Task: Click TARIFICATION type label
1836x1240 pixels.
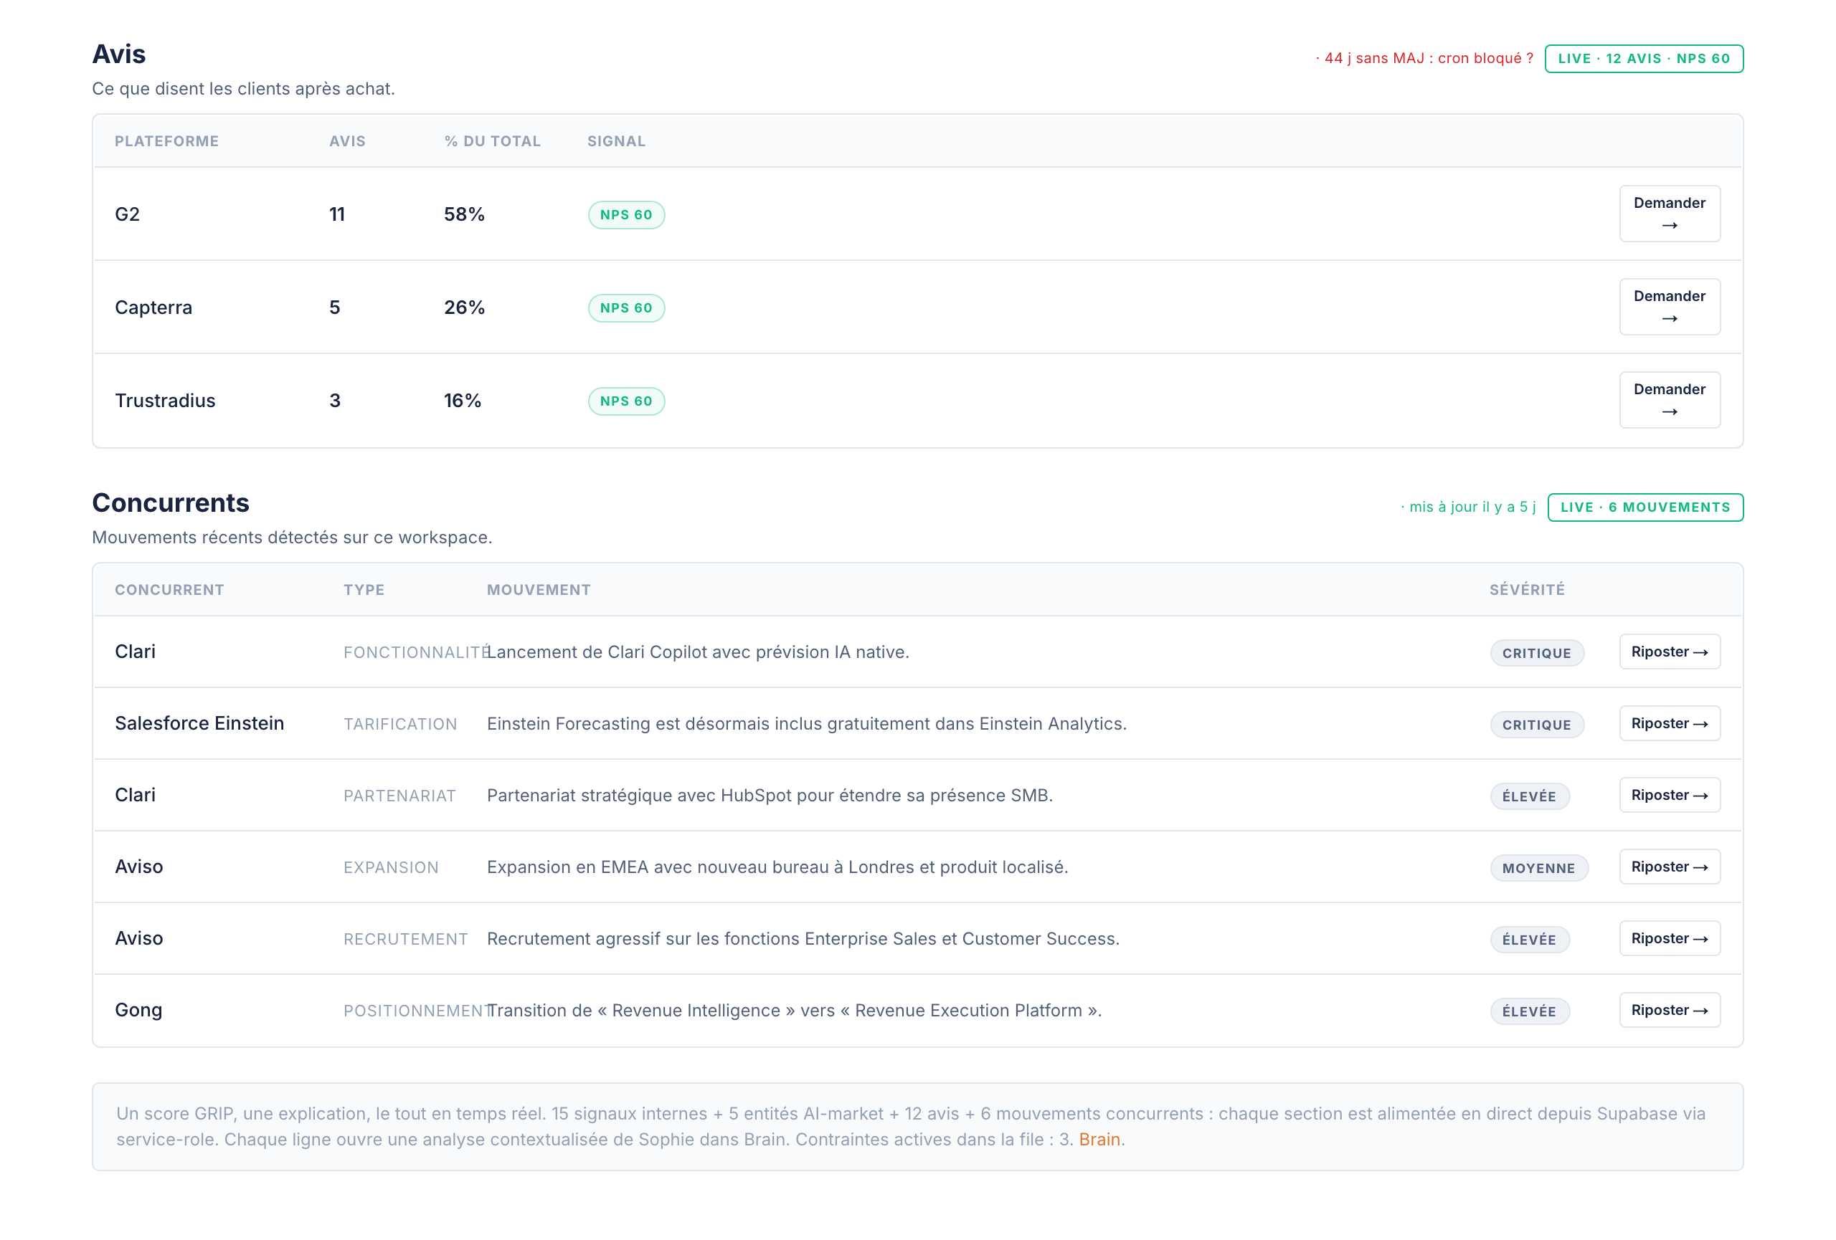Action: click(x=400, y=725)
